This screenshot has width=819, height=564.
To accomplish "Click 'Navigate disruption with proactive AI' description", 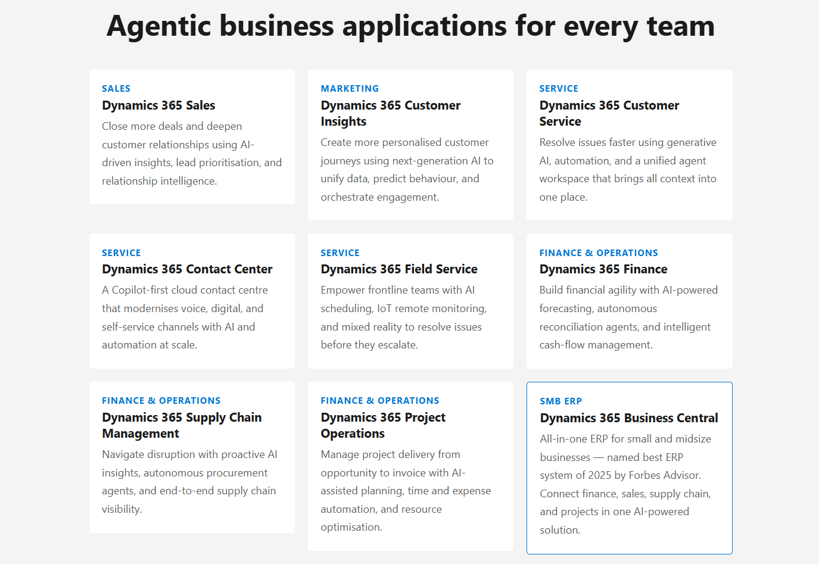I will [189, 482].
